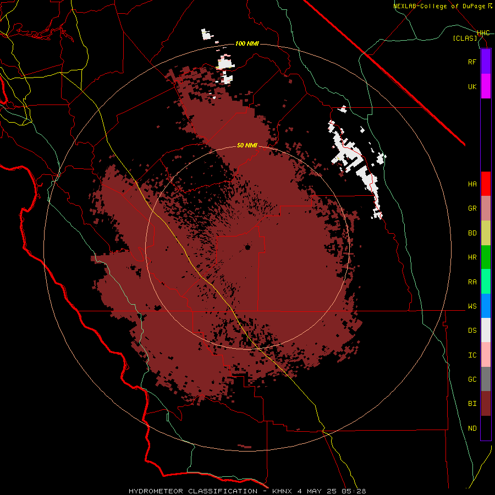Click the 4 MAY 25 date text

[x=318, y=491]
